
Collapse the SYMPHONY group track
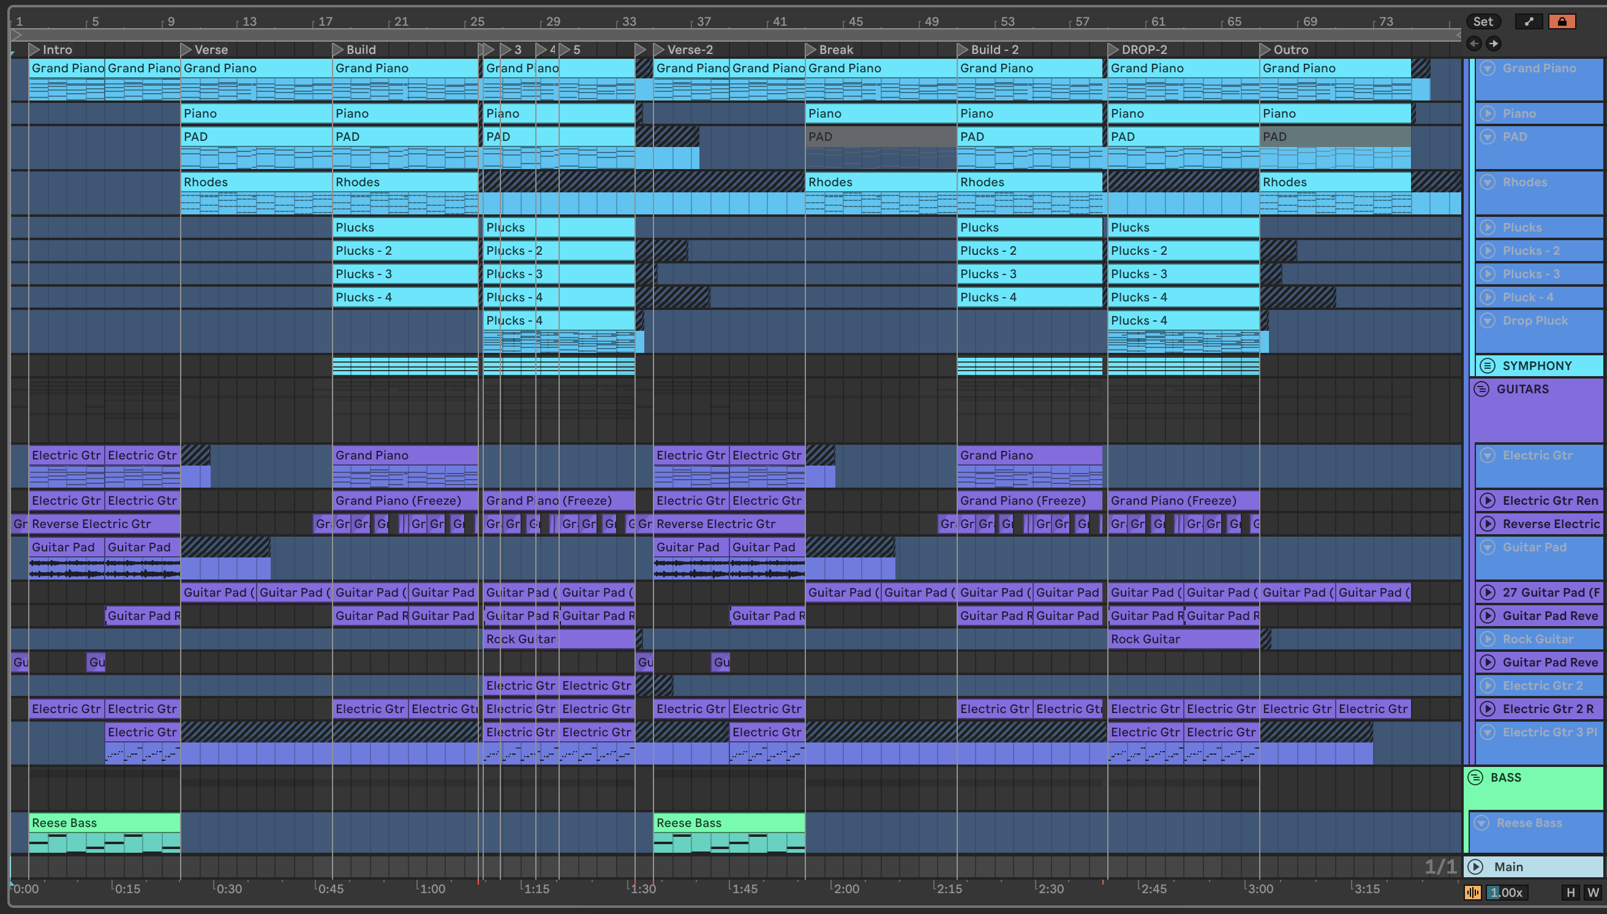[x=1487, y=365]
